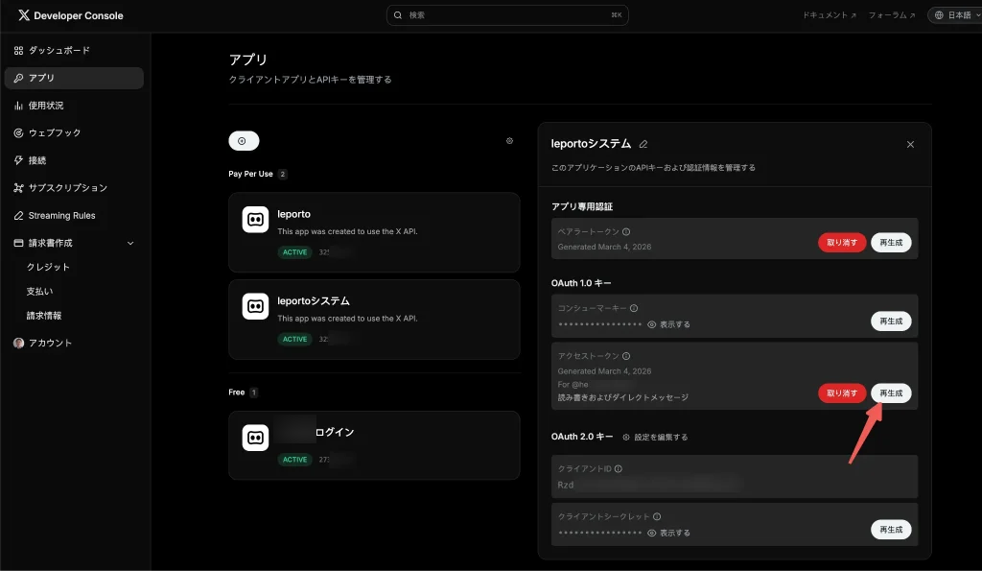Open the ログイン app under Free
982x571 pixels.
[x=374, y=445]
